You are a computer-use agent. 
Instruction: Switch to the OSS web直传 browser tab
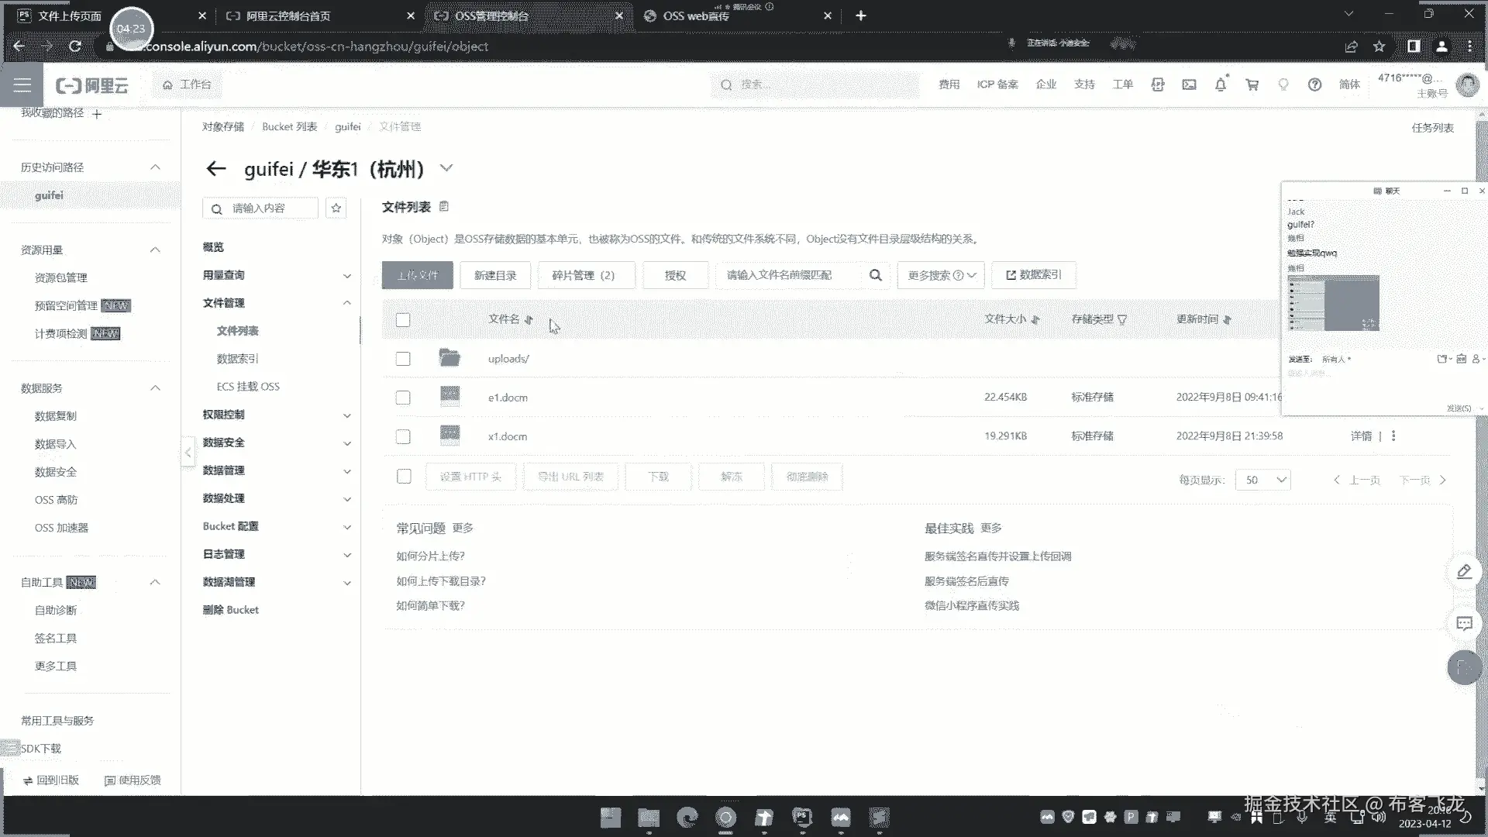pyautogui.click(x=696, y=15)
